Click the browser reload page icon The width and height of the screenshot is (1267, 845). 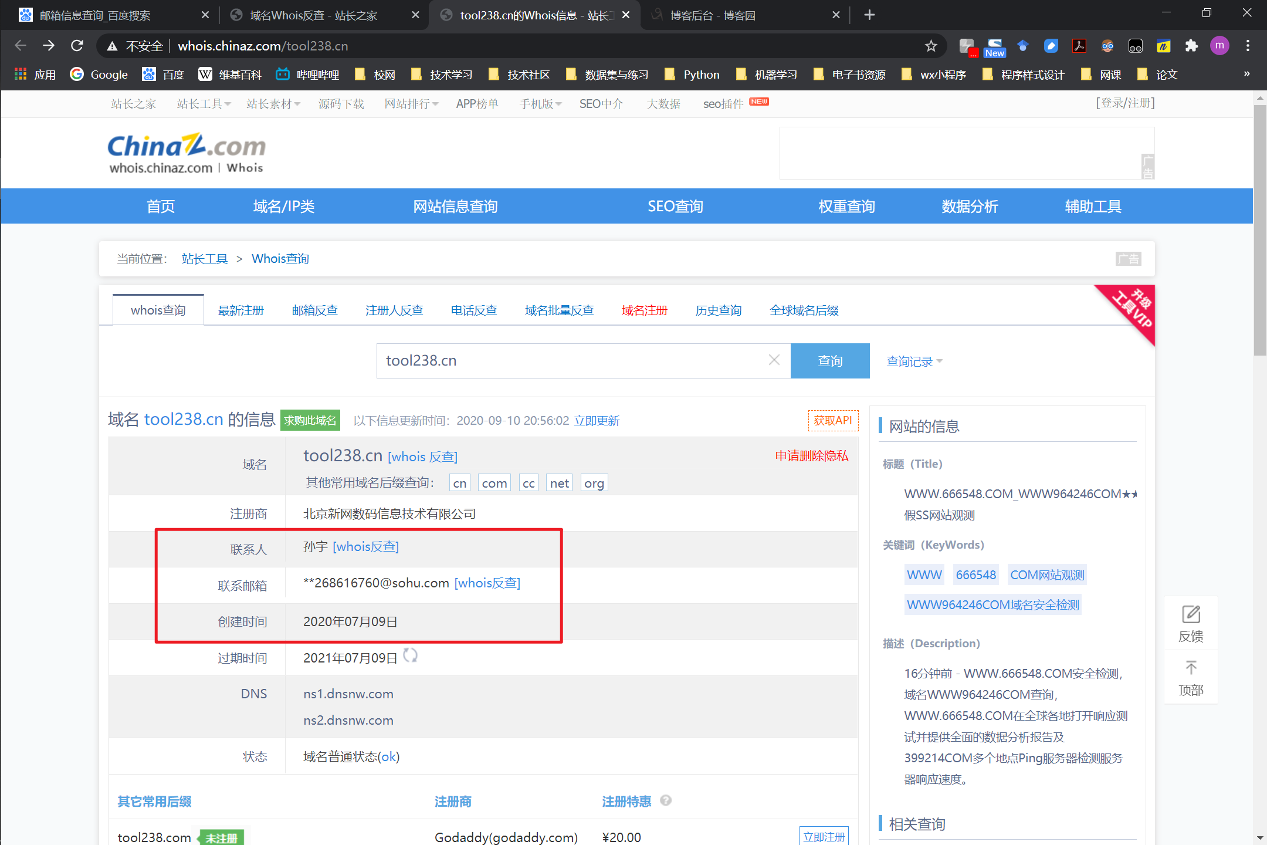[x=77, y=46]
